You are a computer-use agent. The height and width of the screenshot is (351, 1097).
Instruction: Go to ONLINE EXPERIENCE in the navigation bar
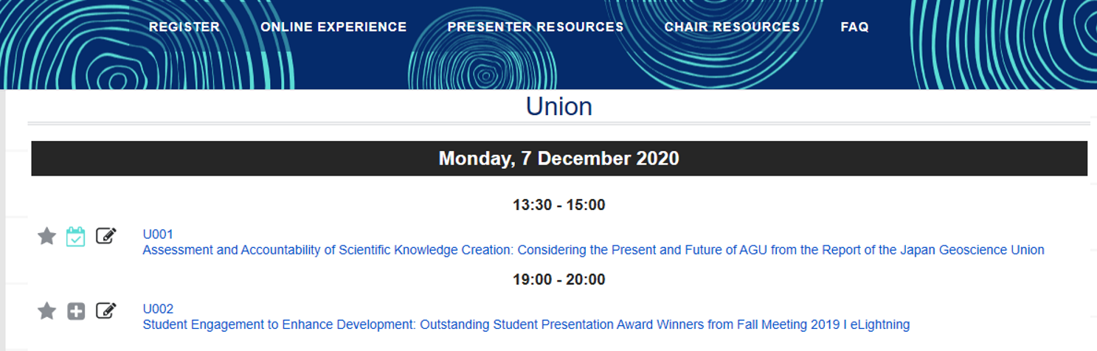[x=333, y=27]
